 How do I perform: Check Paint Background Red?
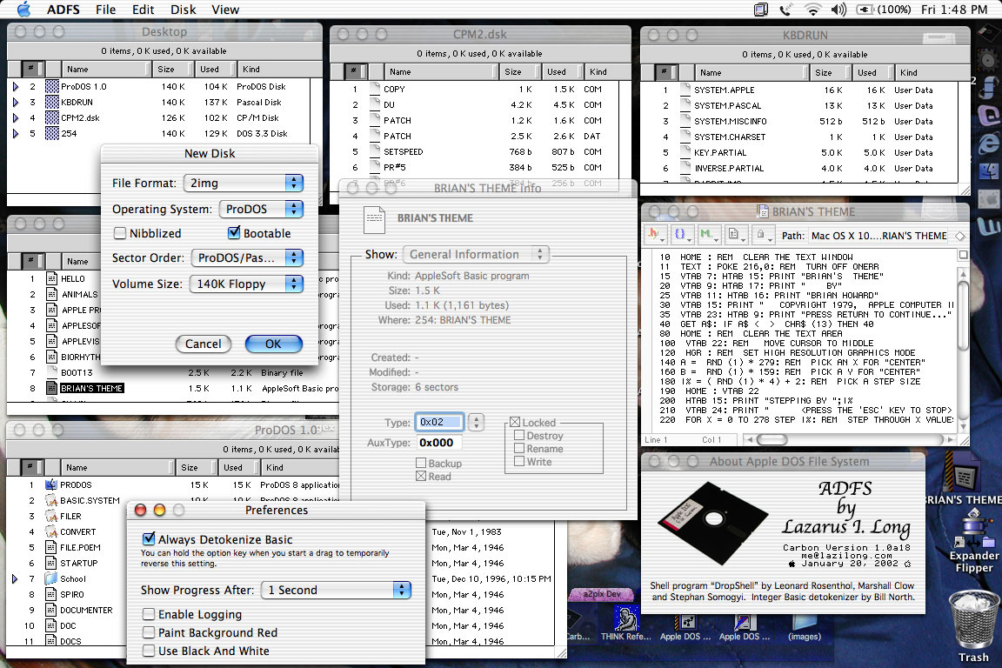click(x=149, y=633)
